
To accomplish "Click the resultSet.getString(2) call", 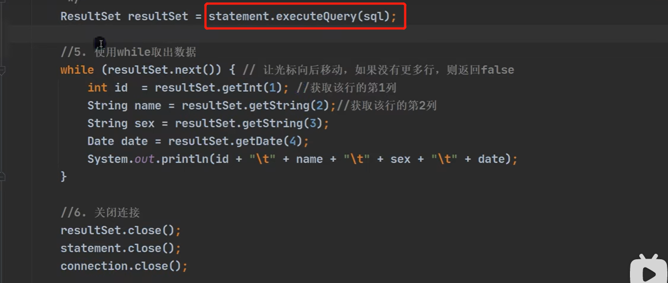I will click(x=255, y=105).
